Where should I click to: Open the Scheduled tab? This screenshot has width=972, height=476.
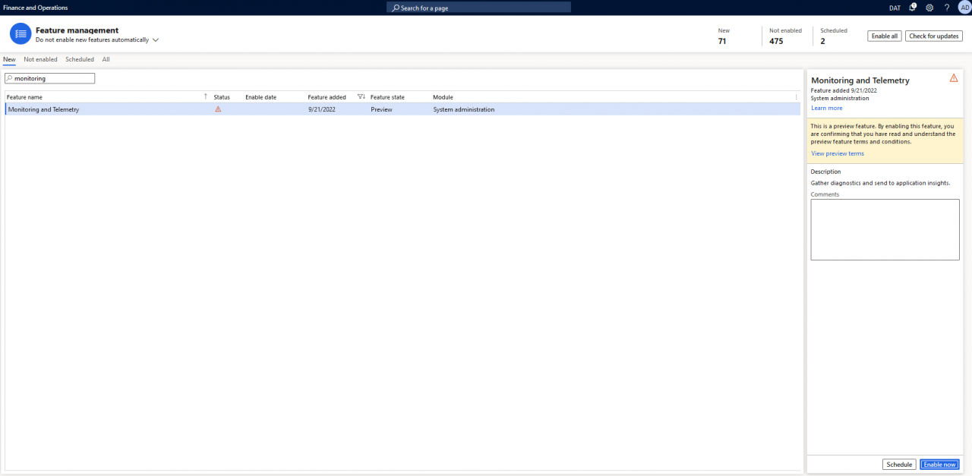[x=79, y=59]
